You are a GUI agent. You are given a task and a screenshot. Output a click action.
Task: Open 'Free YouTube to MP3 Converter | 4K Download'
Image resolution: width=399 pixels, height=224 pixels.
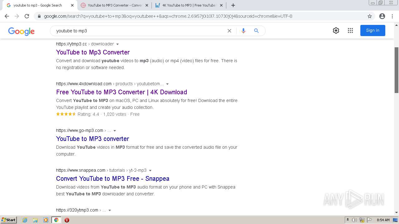(122, 92)
